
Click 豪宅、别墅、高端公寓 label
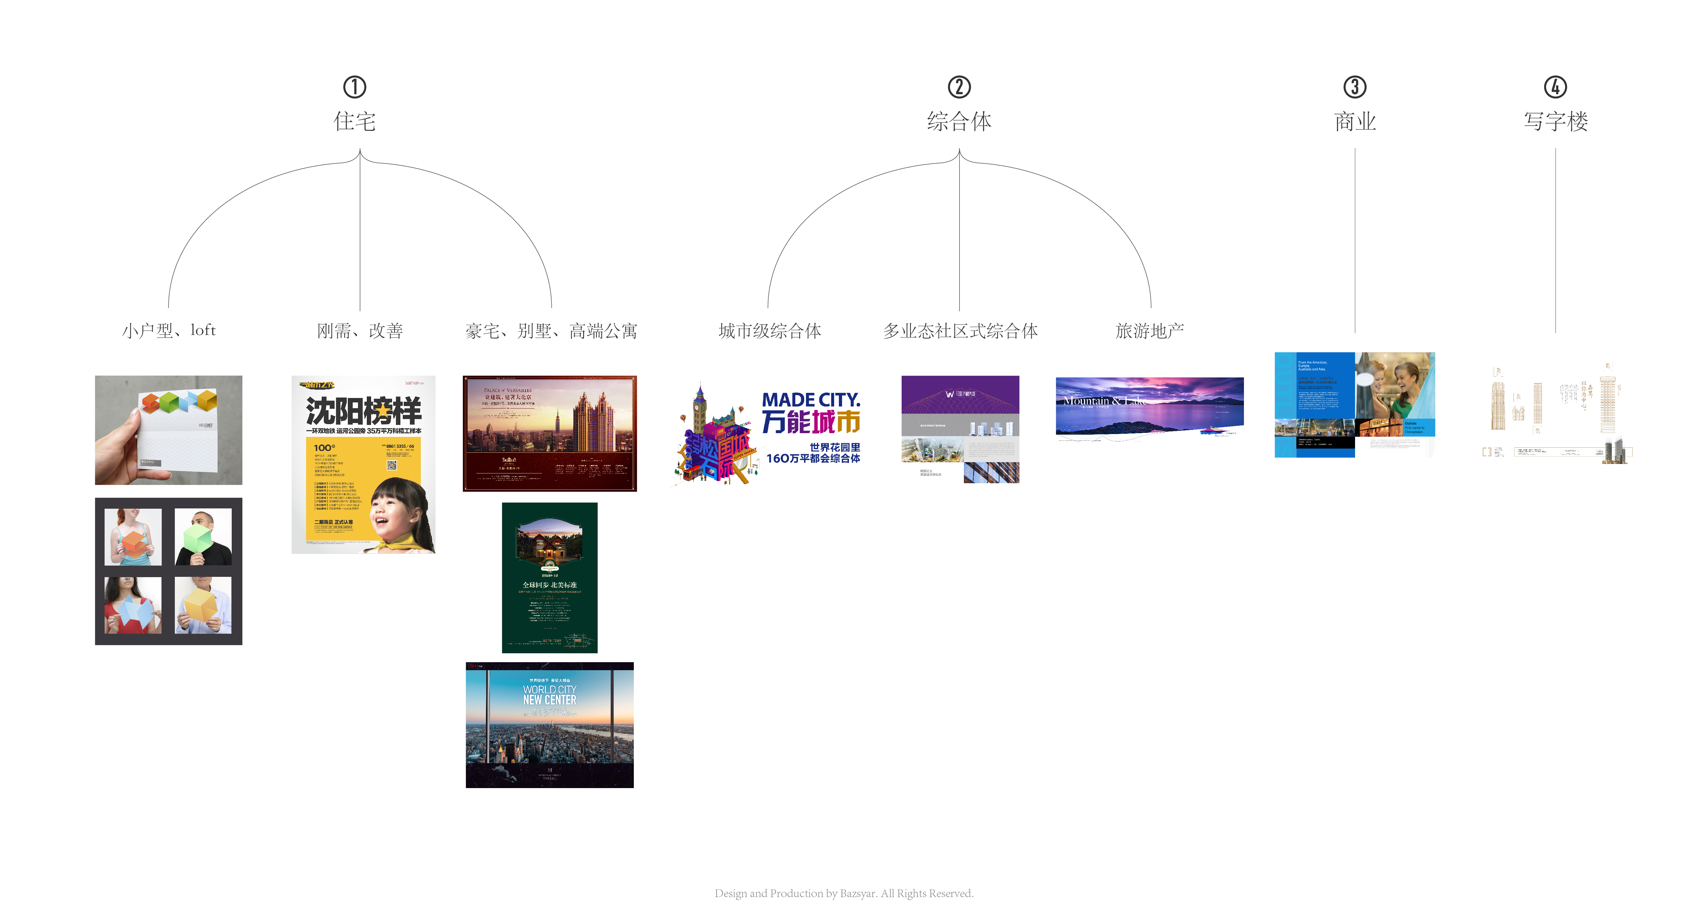[551, 331]
